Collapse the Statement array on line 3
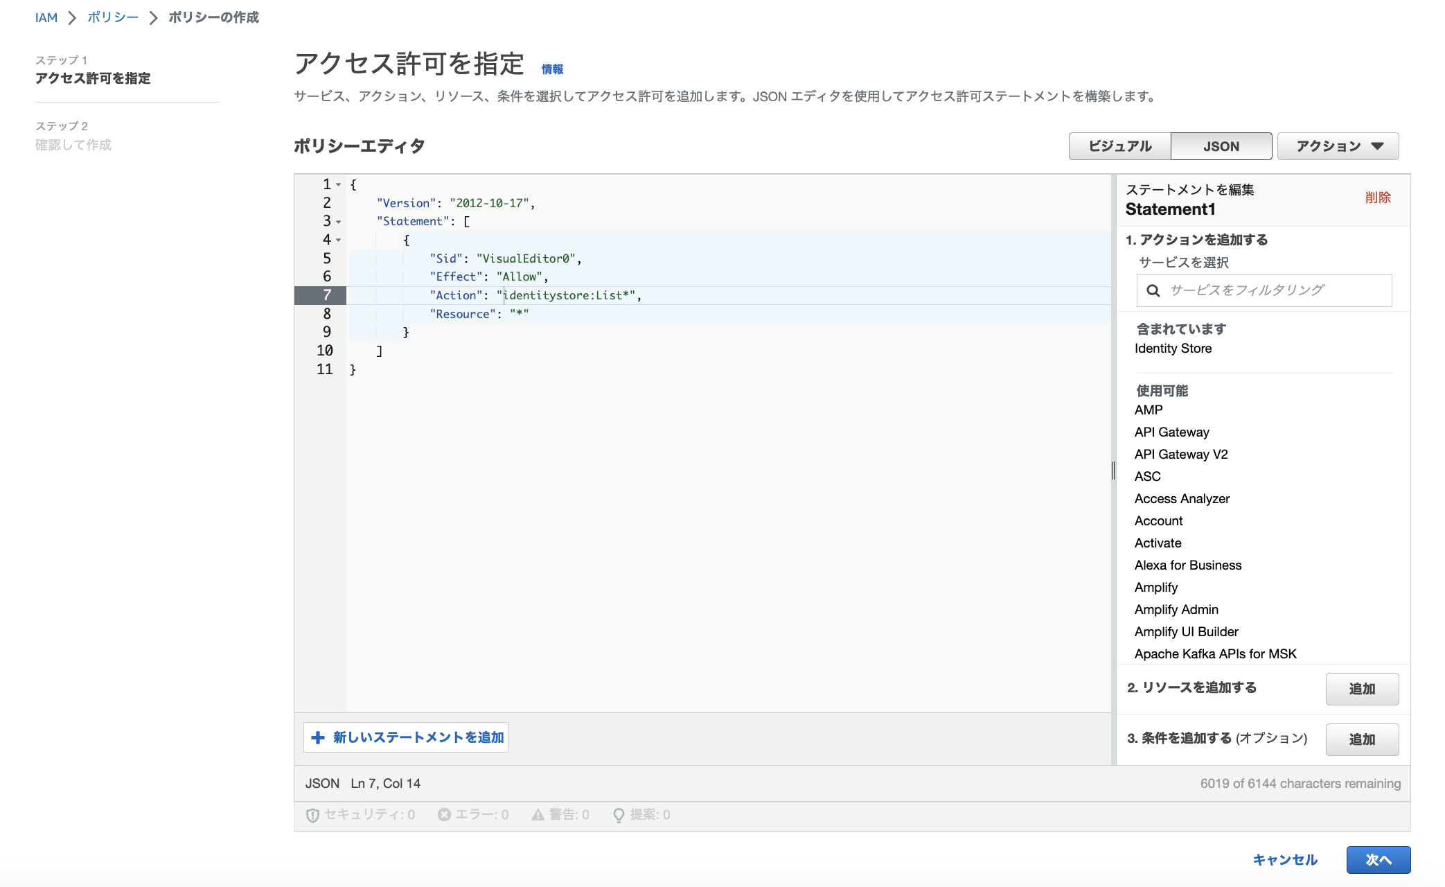Image resolution: width=1445 pixels, height=887 pixels. point(339,222)
